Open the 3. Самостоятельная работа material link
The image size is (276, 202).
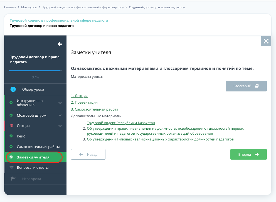click(x=95, y=109)
